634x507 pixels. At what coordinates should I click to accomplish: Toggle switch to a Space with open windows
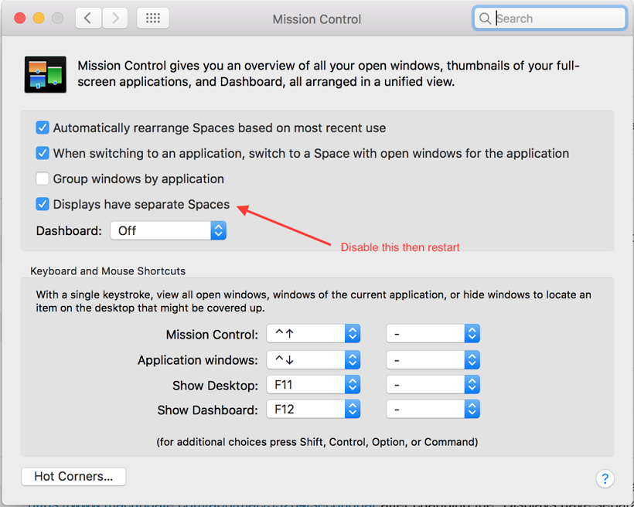pyautogui.click(x=42, y=153)
